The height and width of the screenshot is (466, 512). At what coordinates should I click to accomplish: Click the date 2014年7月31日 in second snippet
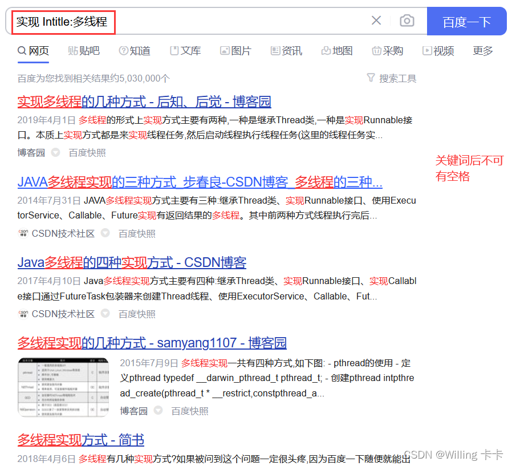pyautogui.click(x=49, y=200)
